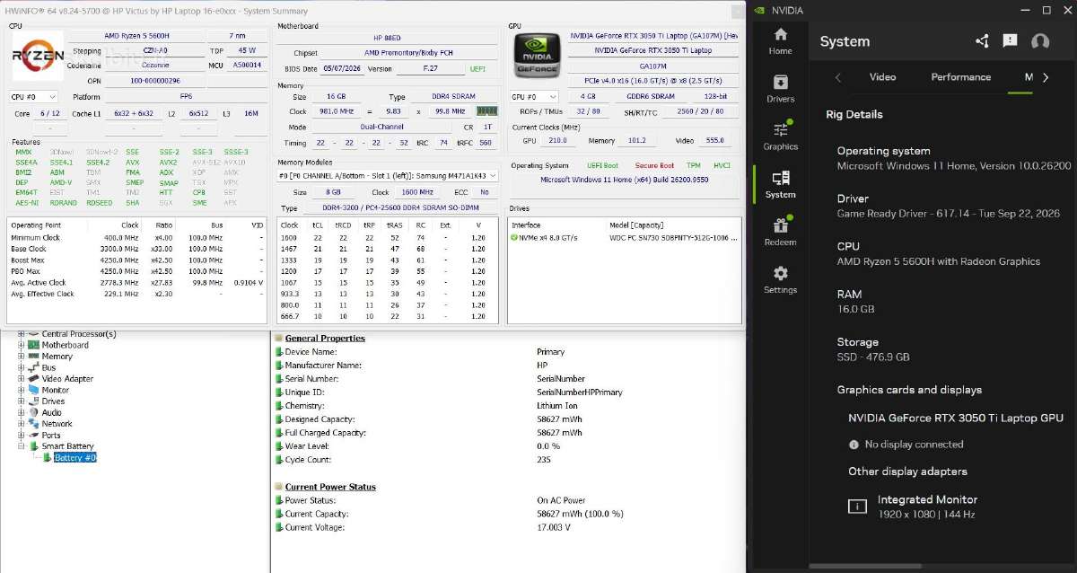Image resolution: width=1077 pixels, height=573 pixels.
Task: Click the Network tree node icon
Action: click(33, 424)
